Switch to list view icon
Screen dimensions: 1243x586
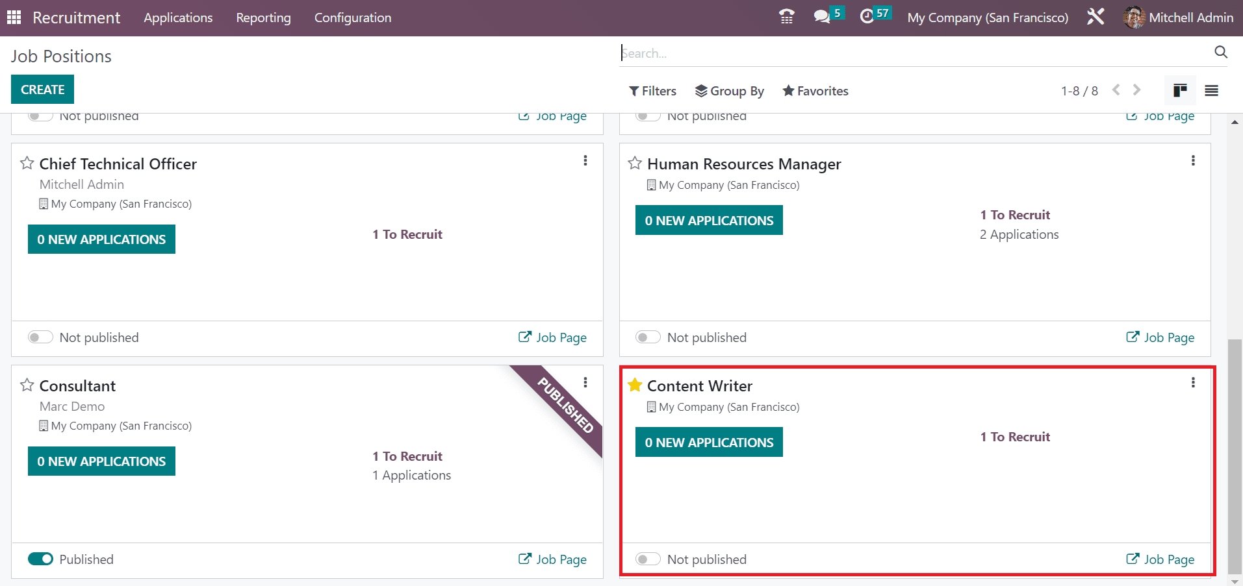click(1211, 91)
